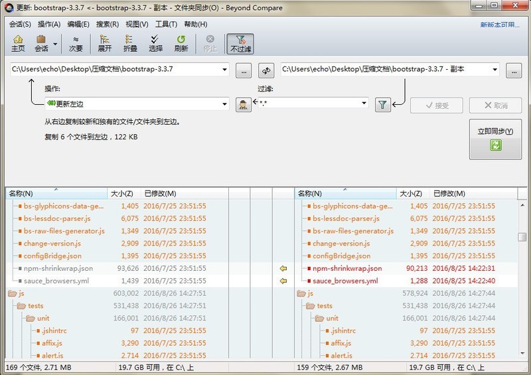This screenshot has width=531, height=375.
Task: Click the right pane scrollbar thumb
Action: pos(522,237)
